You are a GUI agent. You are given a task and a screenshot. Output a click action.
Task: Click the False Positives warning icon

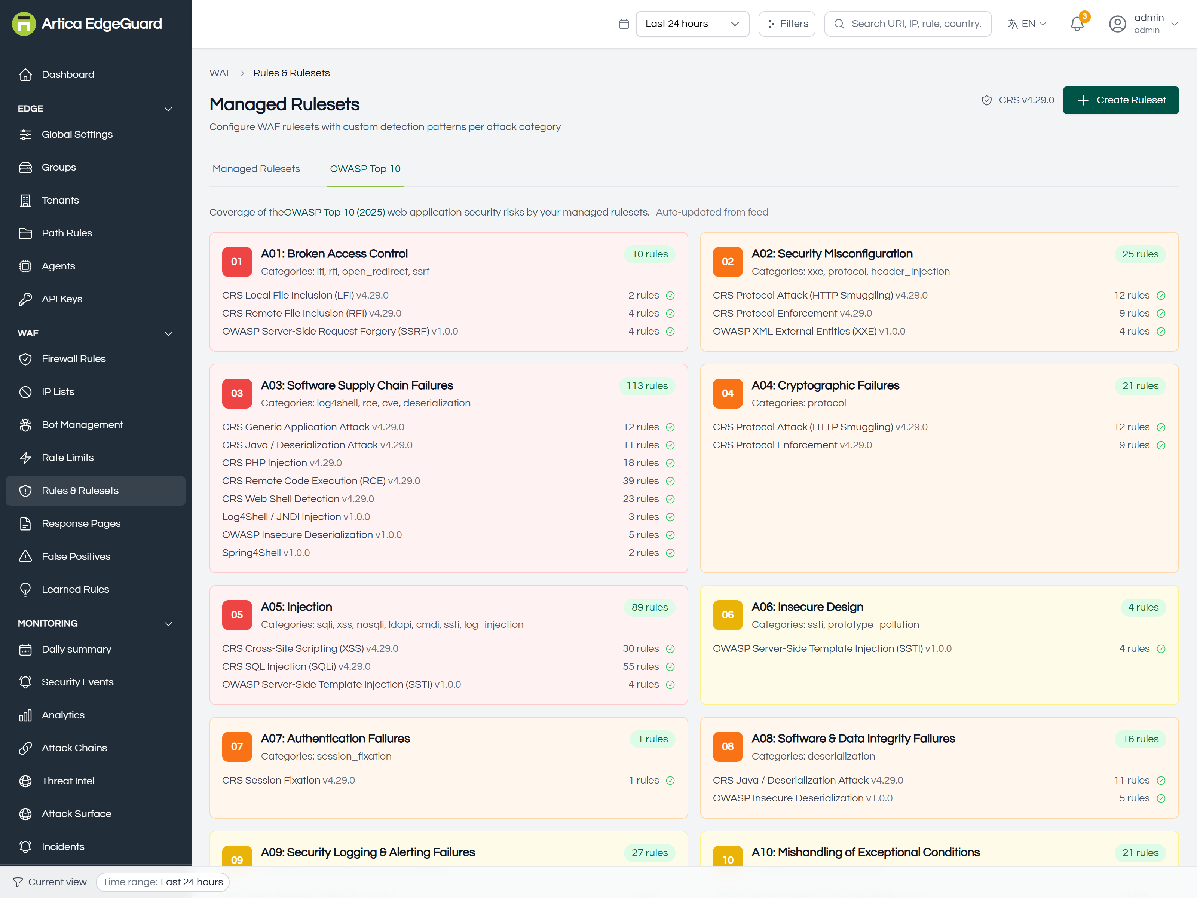25,556
